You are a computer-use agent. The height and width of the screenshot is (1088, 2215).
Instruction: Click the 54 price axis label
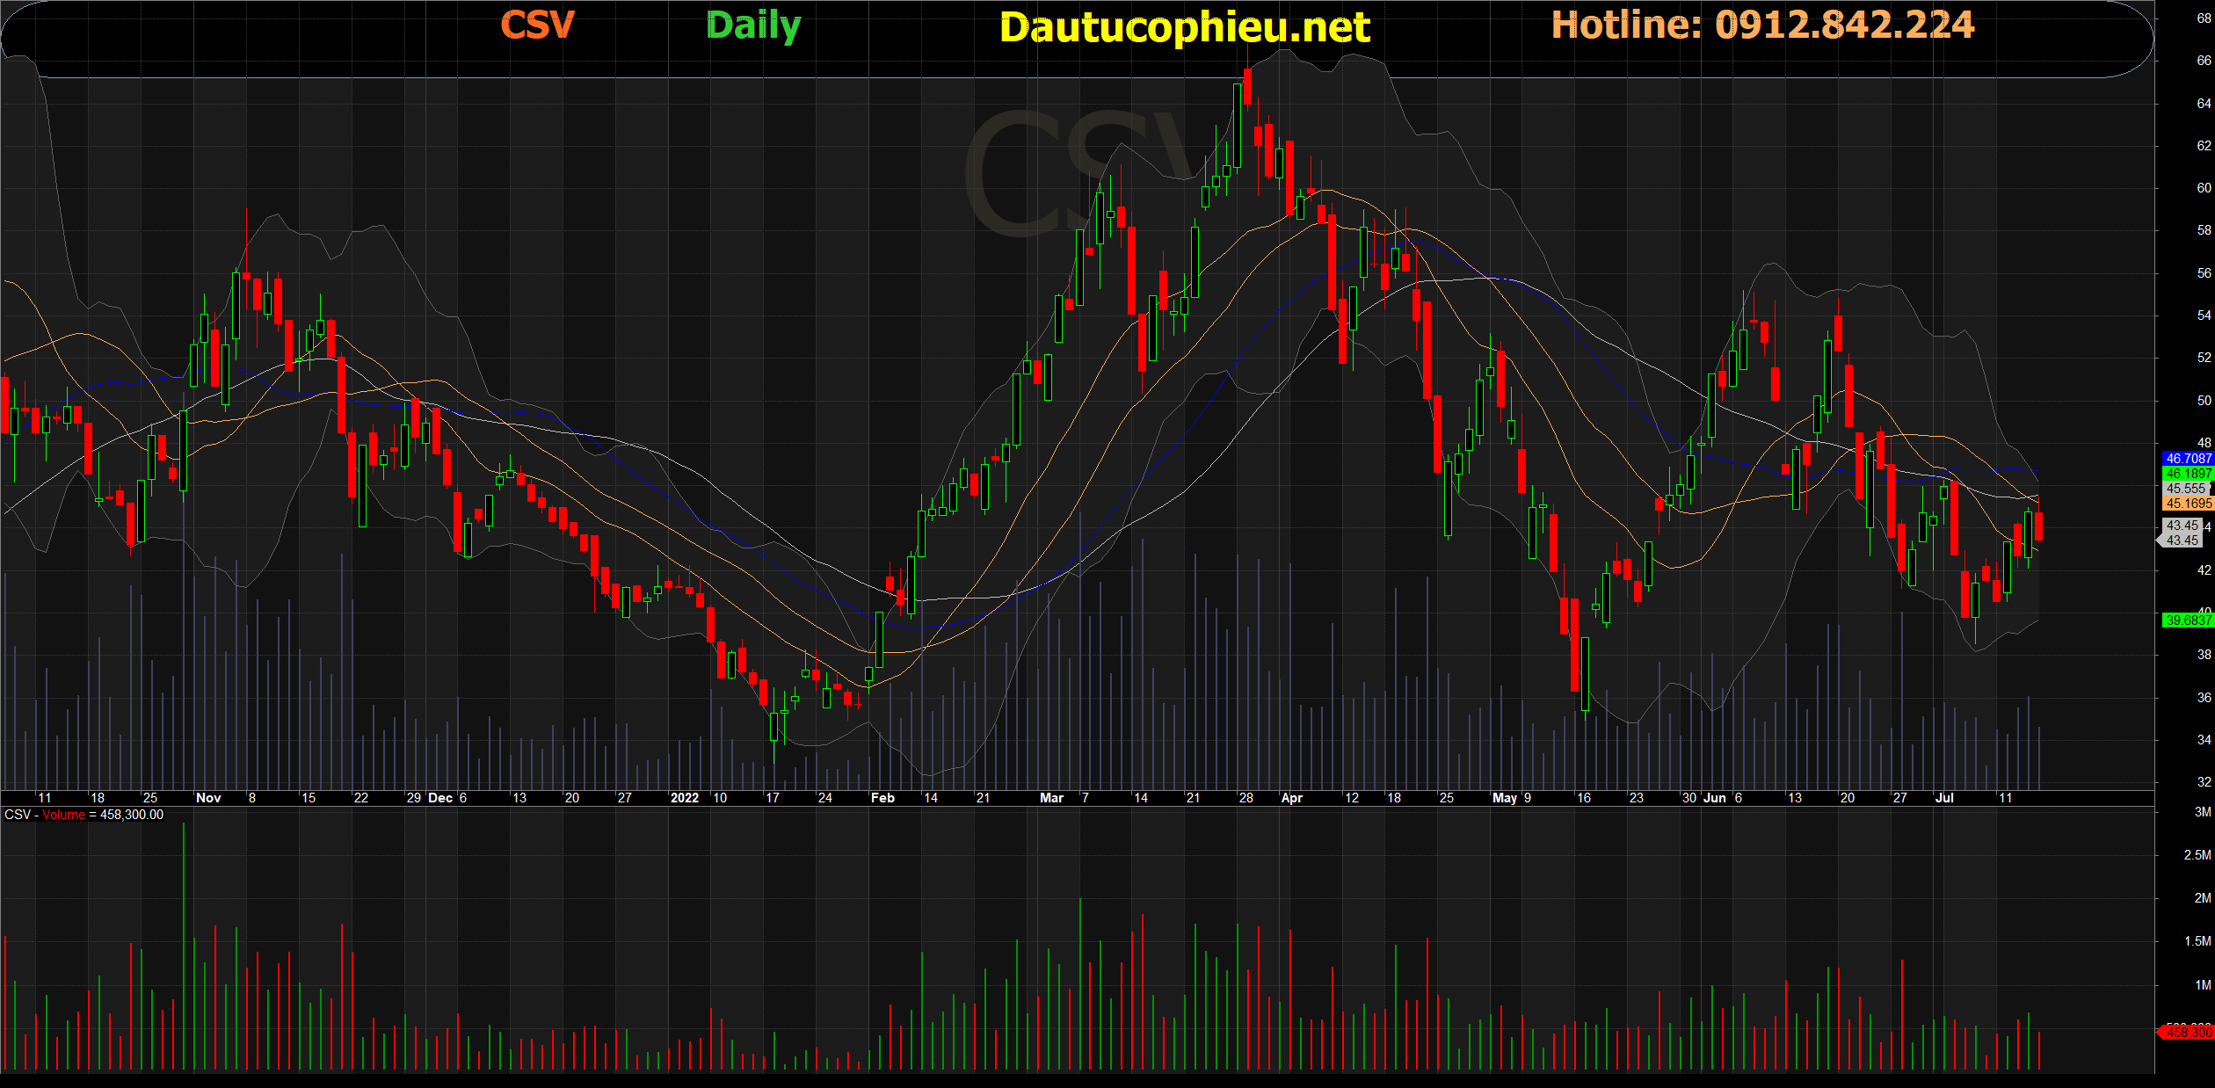2204,316
